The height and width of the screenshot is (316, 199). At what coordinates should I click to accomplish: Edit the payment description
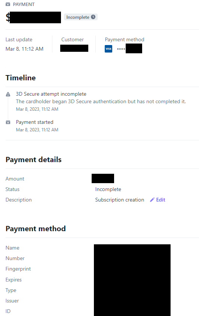(x=157, y=200)
